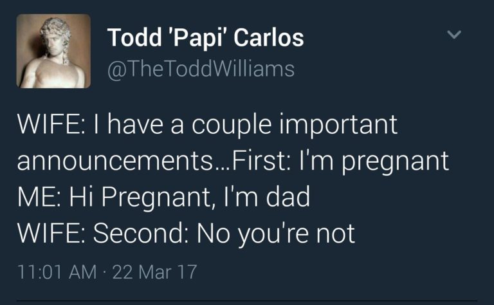This screenshot has height=305, width=494.
Task: Visit the @TheToddWilliams handle
Action: (x=201, y=69)
